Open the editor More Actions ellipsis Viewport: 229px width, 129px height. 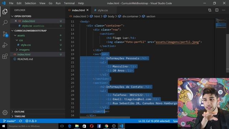click(x=224, y=10)
